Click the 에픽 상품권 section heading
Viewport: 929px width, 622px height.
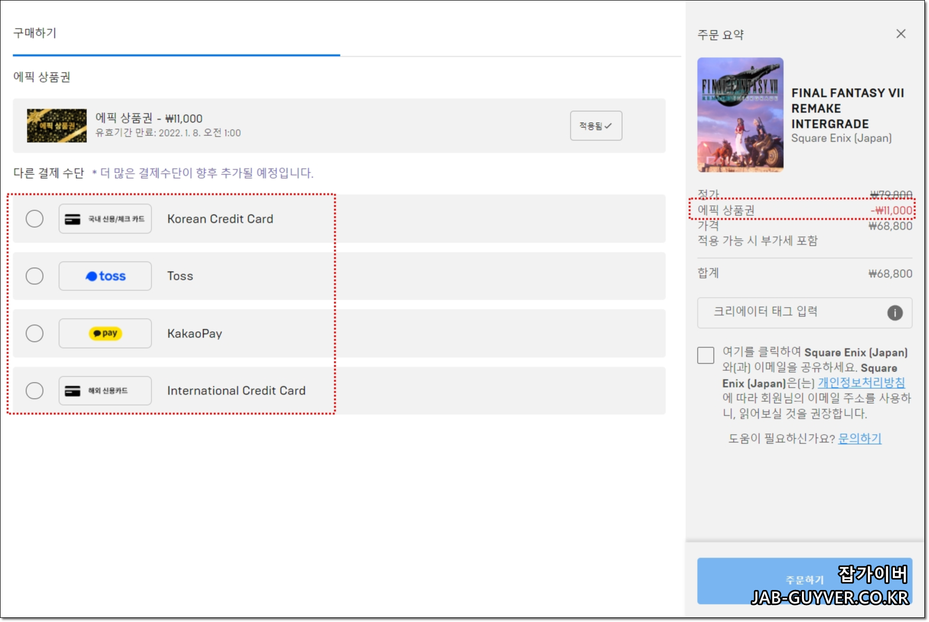pyautogui.click(x=42, y=77)
